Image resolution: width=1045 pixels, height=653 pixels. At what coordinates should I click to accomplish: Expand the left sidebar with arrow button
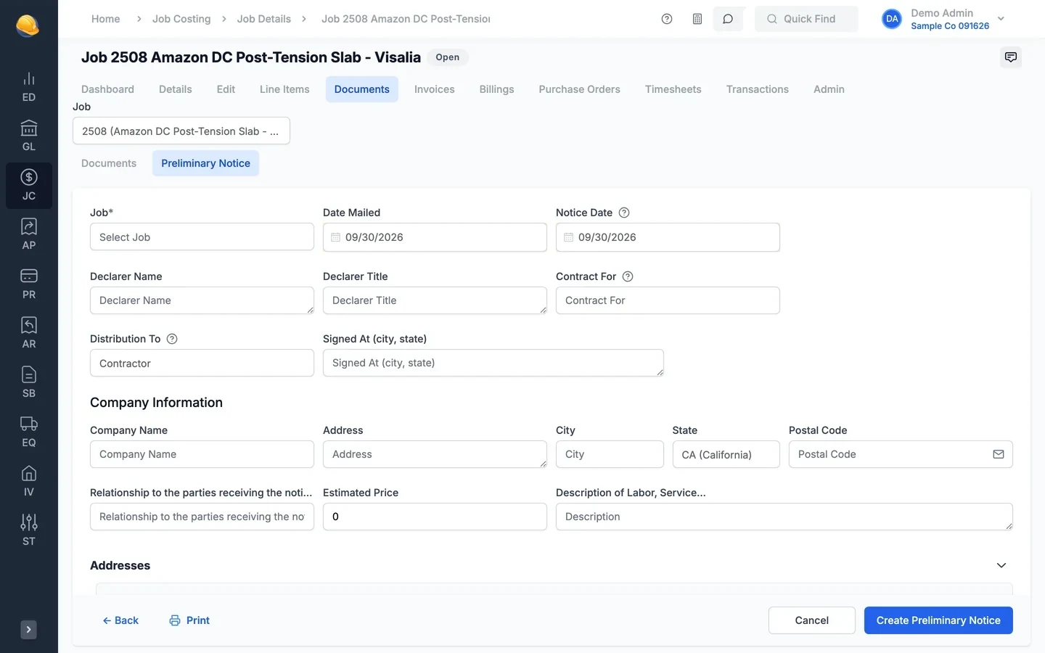(28, 630)
